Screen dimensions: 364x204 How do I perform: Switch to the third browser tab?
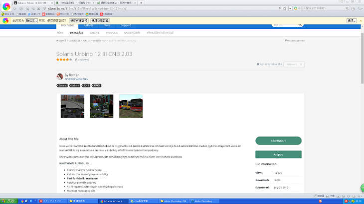coord(117,3)
